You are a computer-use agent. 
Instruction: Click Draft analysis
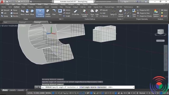tap(164, 16)
